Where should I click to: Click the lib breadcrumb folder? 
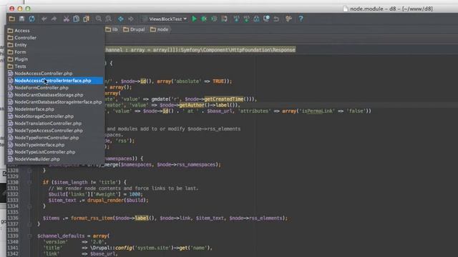112,29
